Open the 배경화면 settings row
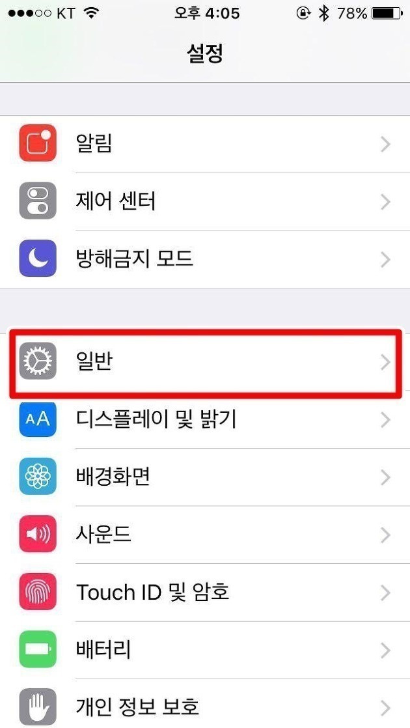This screenshot has height=728, width=410. click(205, 477)
